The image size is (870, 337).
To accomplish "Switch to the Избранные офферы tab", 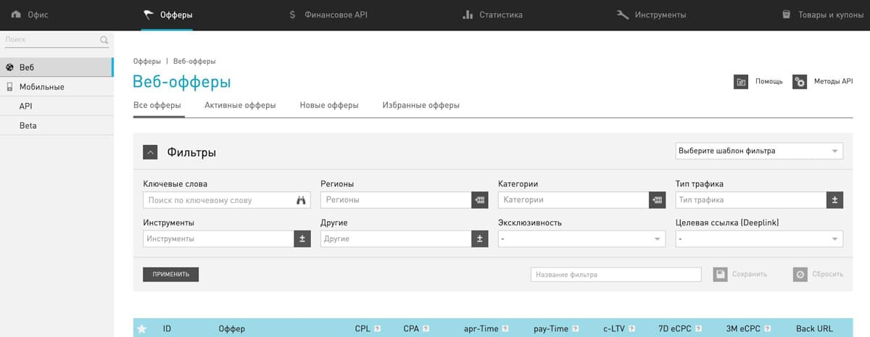I will (421, 106).
